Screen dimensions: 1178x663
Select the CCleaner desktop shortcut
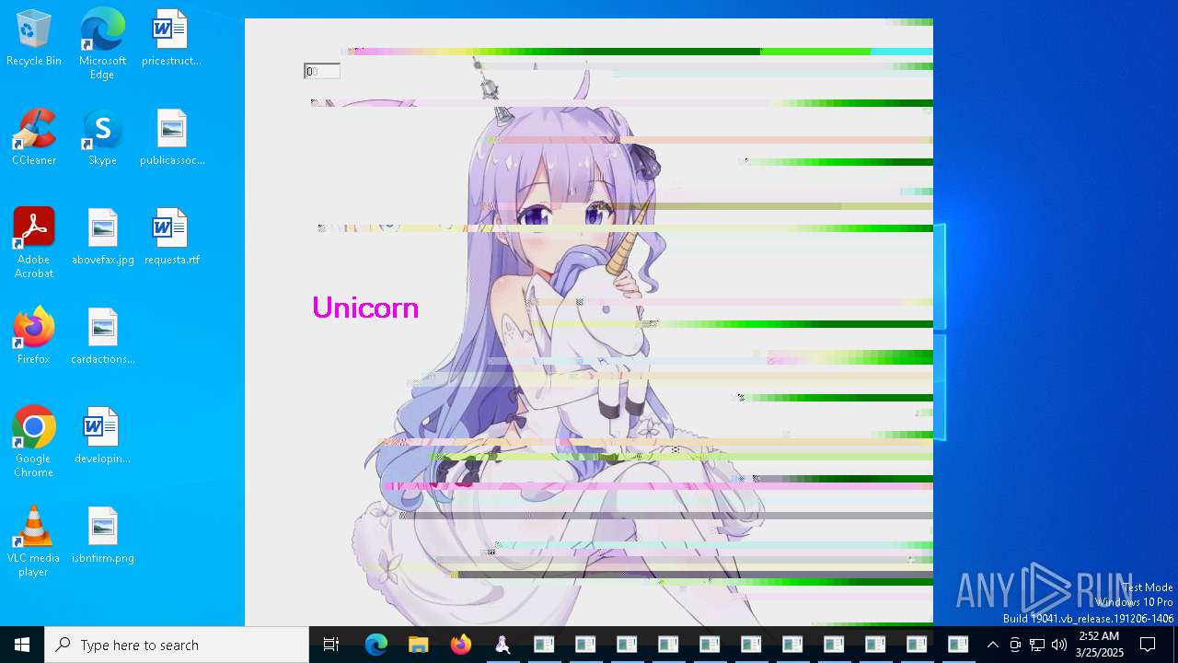(x=34, y=137)
